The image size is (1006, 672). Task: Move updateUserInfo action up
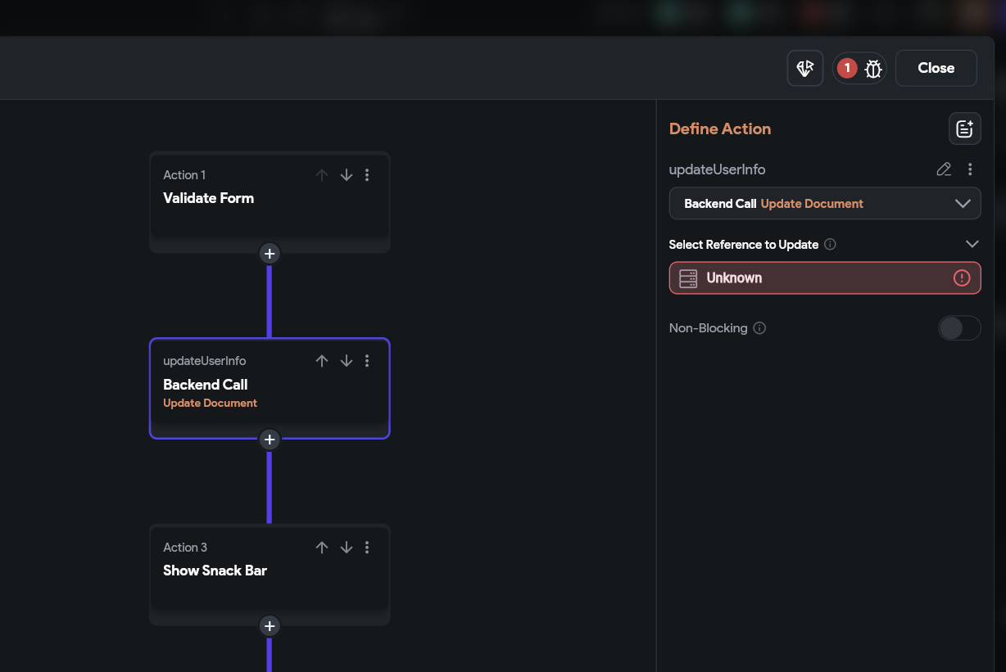click(322, 361)
